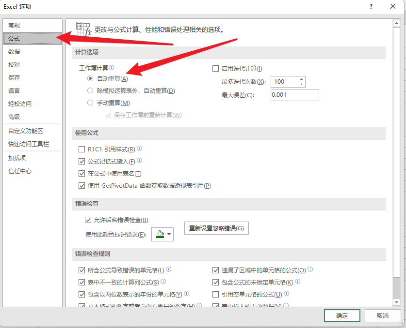Viewport: 406px width, 328px height.
Task: Open the error indicator color dropdown
Action: (x=162, y=235)
